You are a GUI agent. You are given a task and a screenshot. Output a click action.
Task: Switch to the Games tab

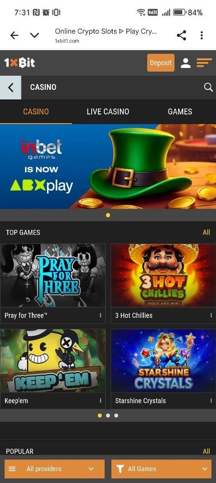point(180,111)
